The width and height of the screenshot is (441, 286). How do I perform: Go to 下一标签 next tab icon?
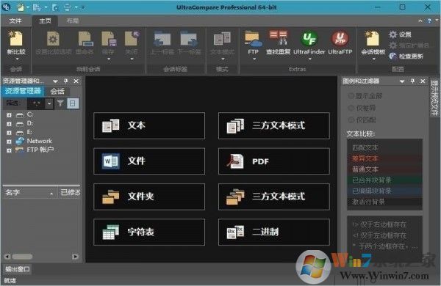[190, 40]
